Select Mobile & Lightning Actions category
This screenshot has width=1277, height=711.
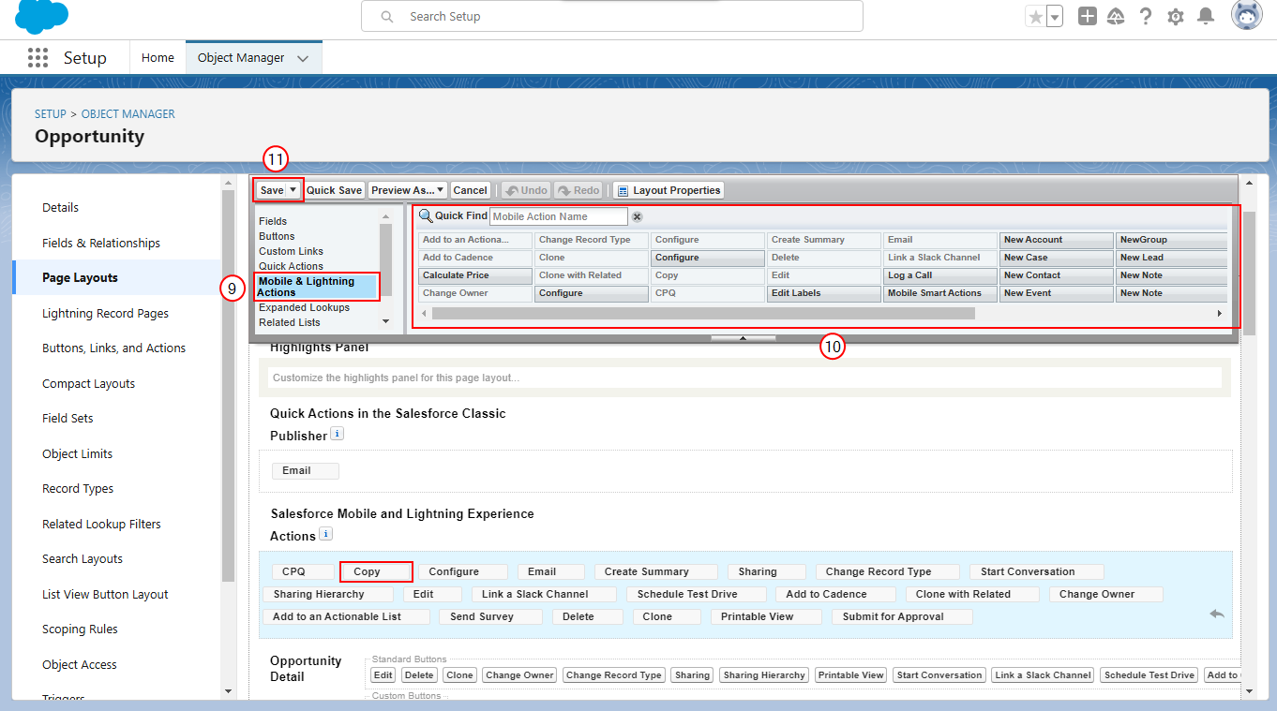[317, 287]
